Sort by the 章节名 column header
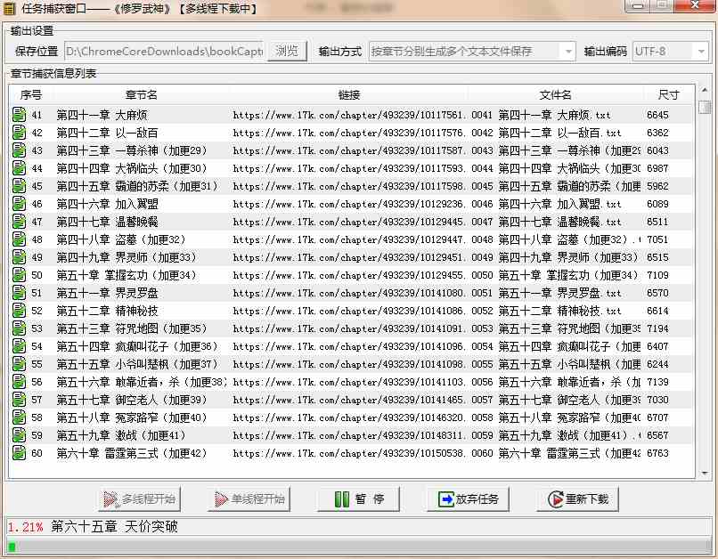 [141, 94]
